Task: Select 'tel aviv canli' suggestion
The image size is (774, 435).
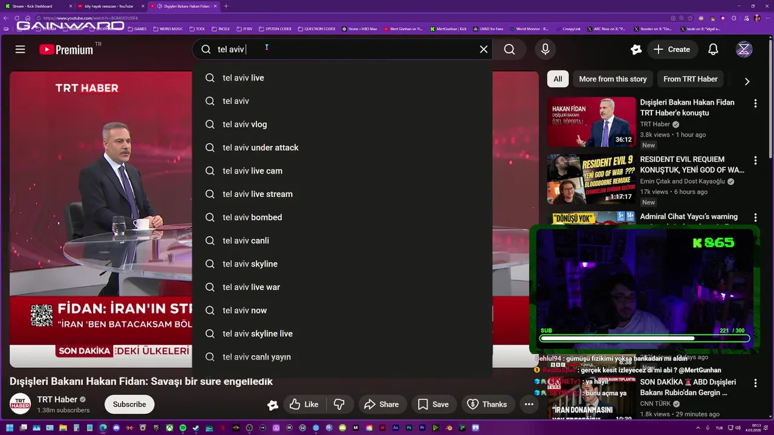Action: 342,240
